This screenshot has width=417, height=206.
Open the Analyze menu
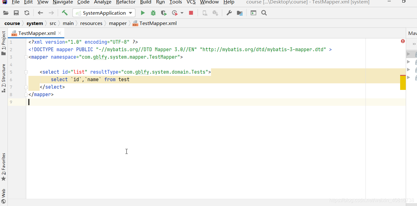tap(103, 2)
